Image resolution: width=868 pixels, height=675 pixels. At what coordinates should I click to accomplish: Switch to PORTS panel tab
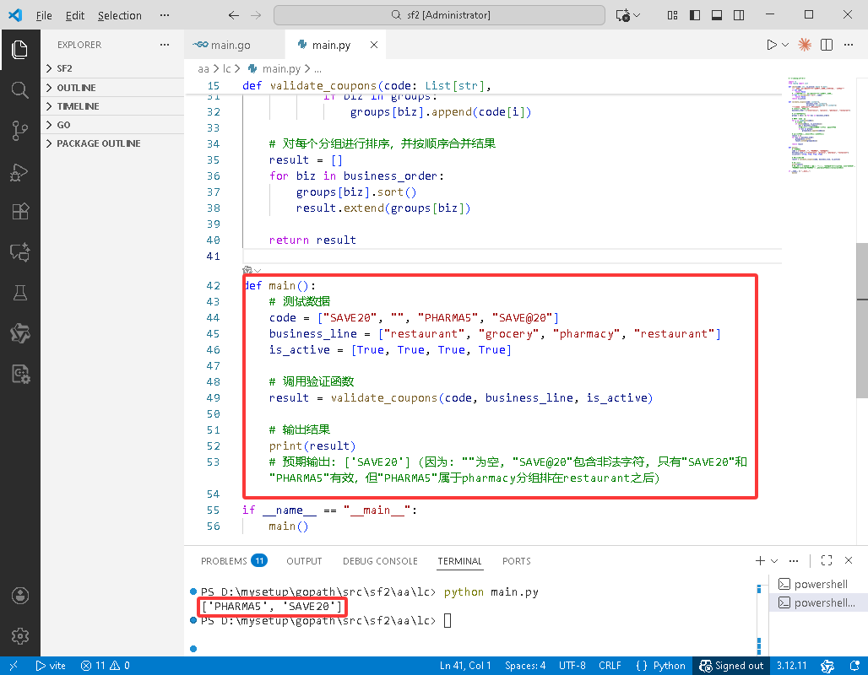tap(517, 561)
